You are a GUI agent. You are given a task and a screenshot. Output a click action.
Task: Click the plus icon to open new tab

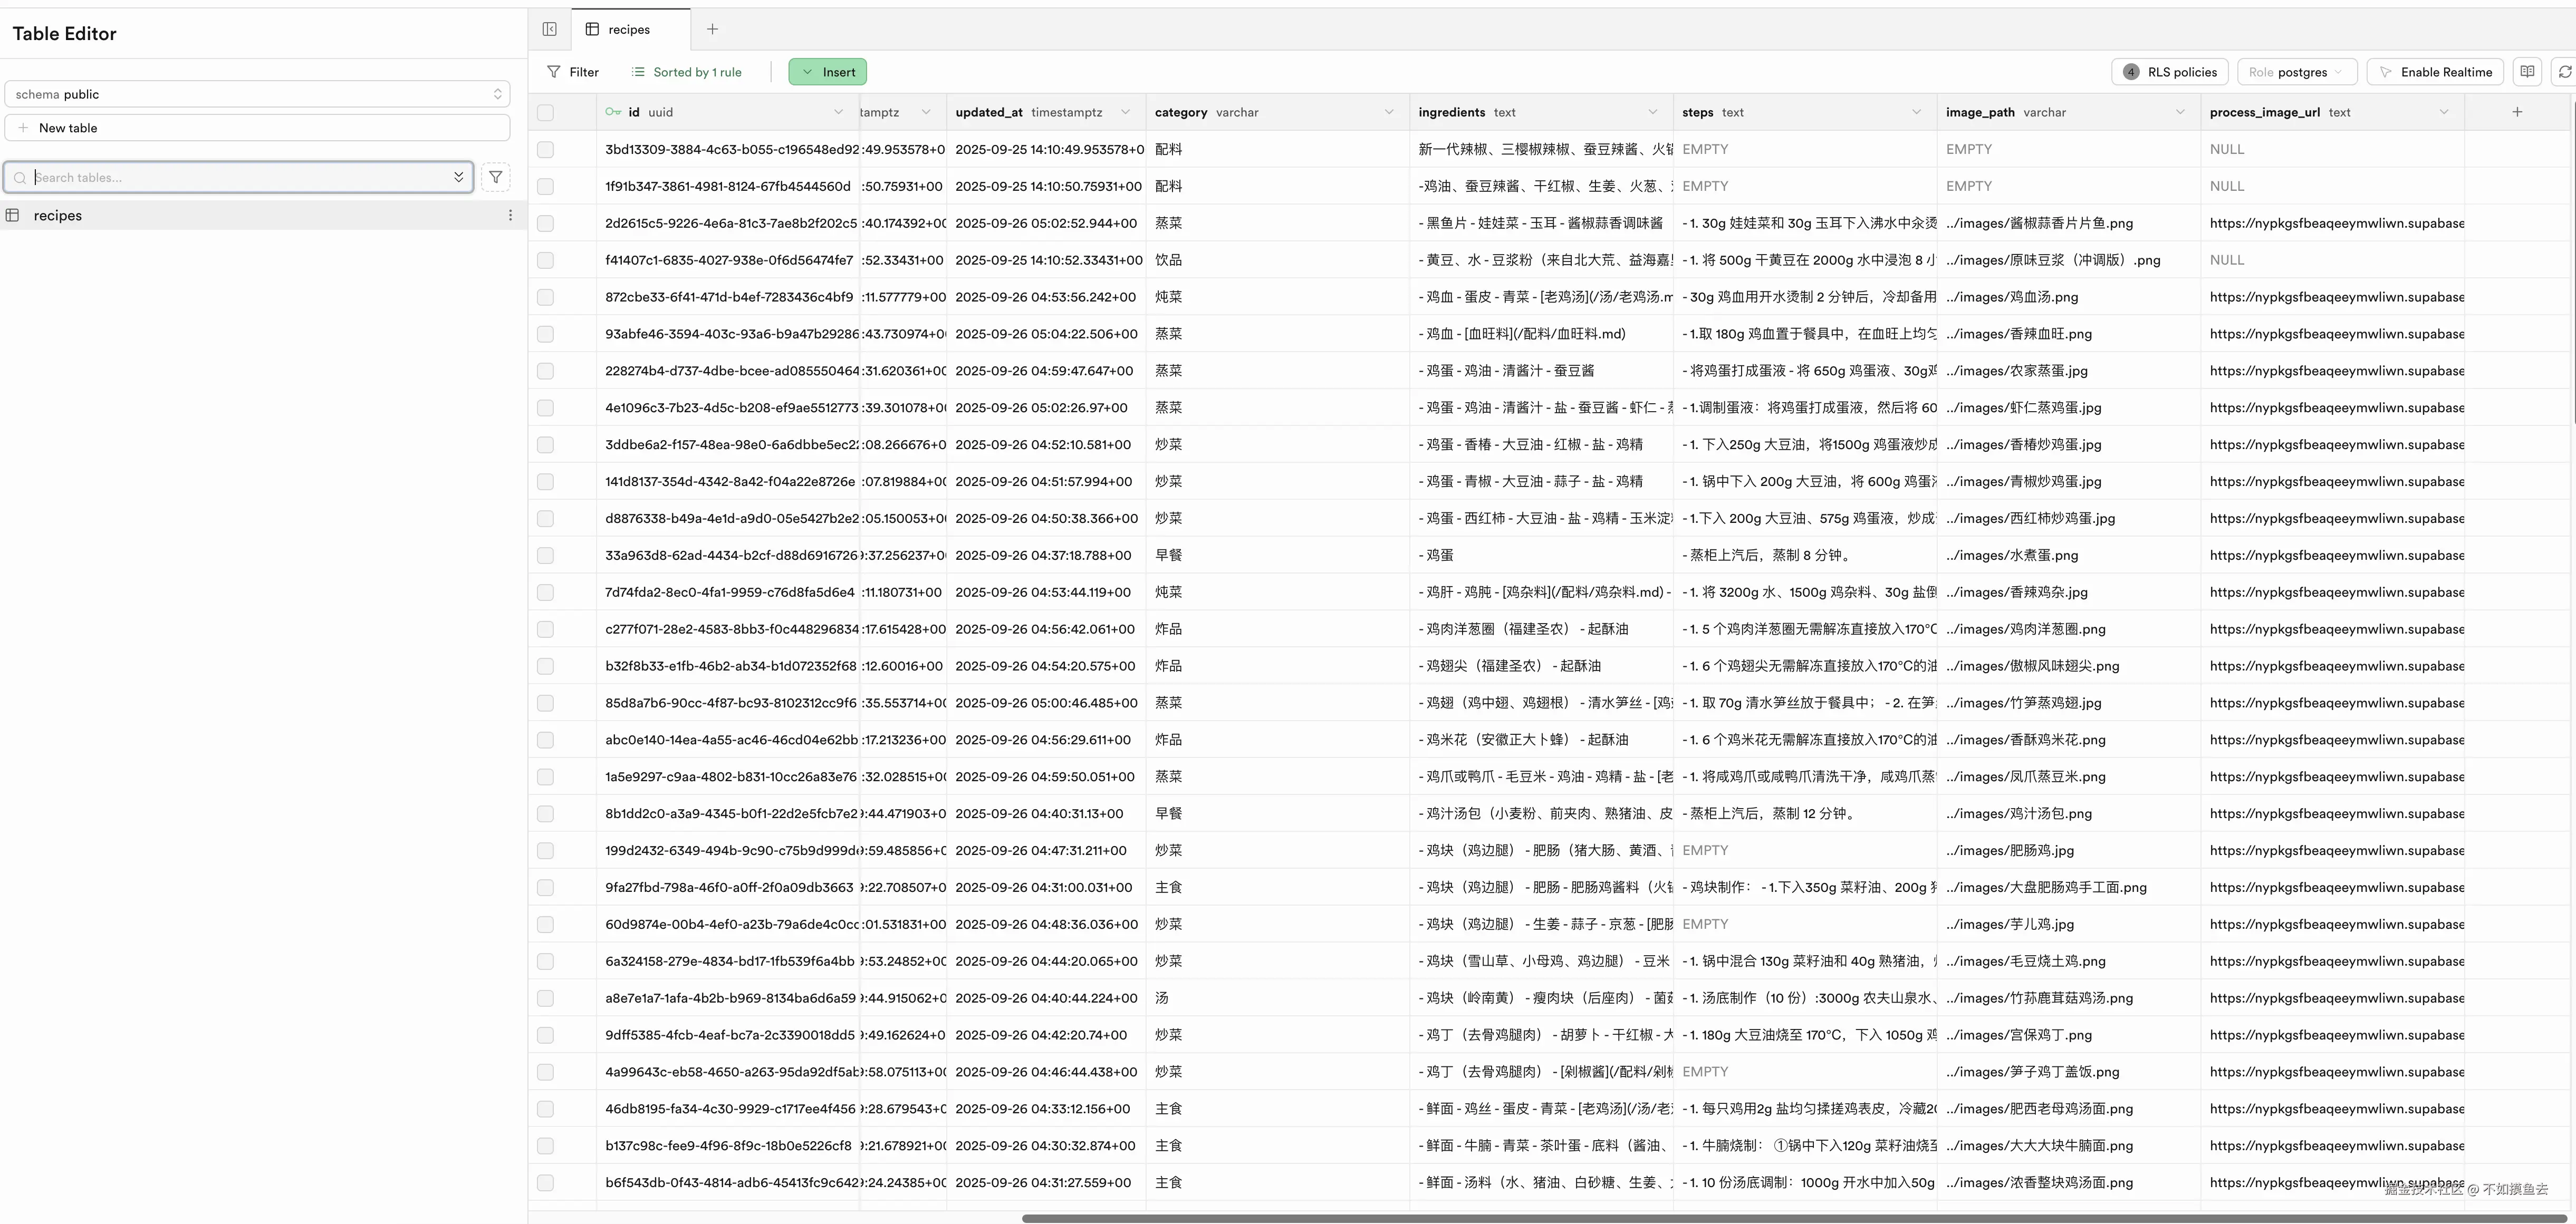click(x=712, y=29)
